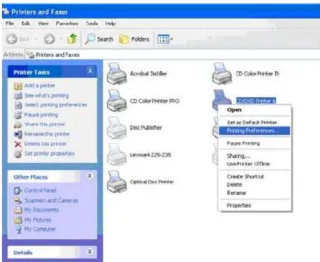Image resolution: width=320 pixels, height=262 pixels.
Task: Select the Optical Disc Printer icon
Action: pos(117,182)
